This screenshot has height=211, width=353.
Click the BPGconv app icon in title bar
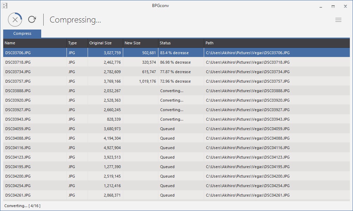5,6
